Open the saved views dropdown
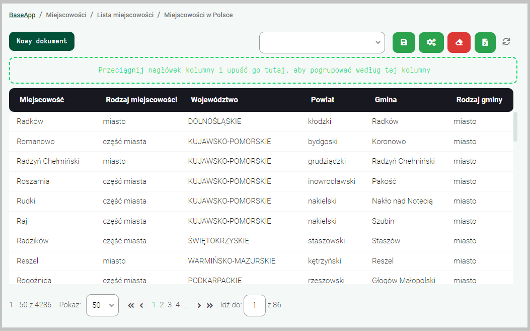 pos(322,42)
